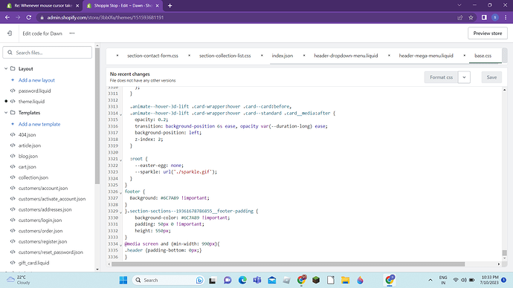Screen dimensions: 513x288
Task: Open a new browser tab
Action: click(170, 5)
